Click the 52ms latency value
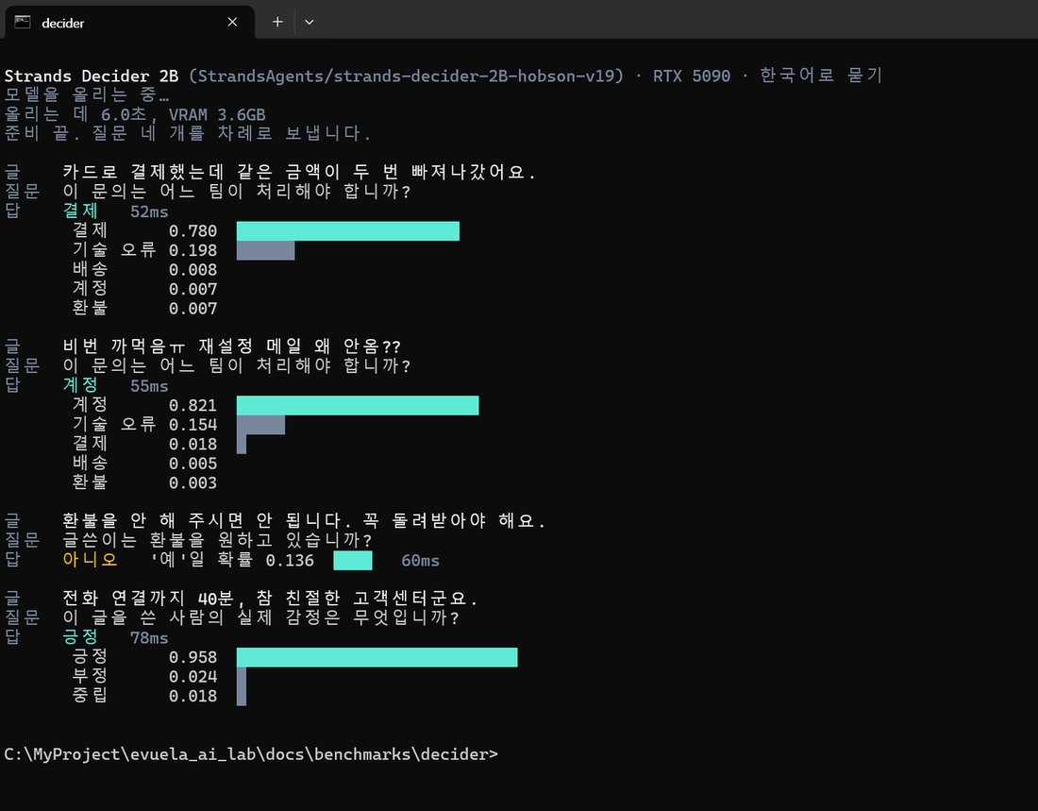The height and width of the screenshot is (811, 1038). click(x=149, y=212)
